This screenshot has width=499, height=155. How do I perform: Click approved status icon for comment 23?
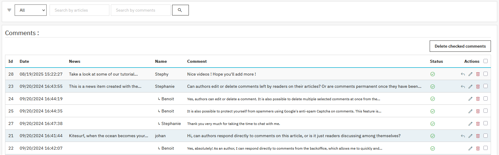[432, 87]
